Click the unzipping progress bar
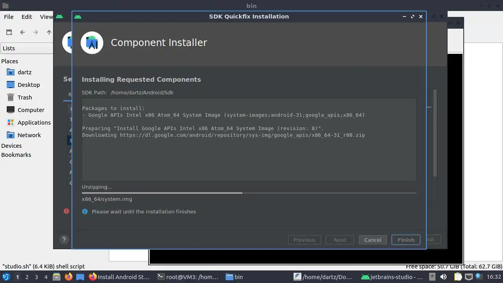Screen dimensions: 503x283 pyautogui.click(x=249, y=193)
